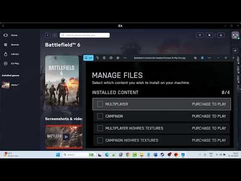Open the Windows Start button
The height and width of the screenshot is (181, 241).
pos(58,155)
